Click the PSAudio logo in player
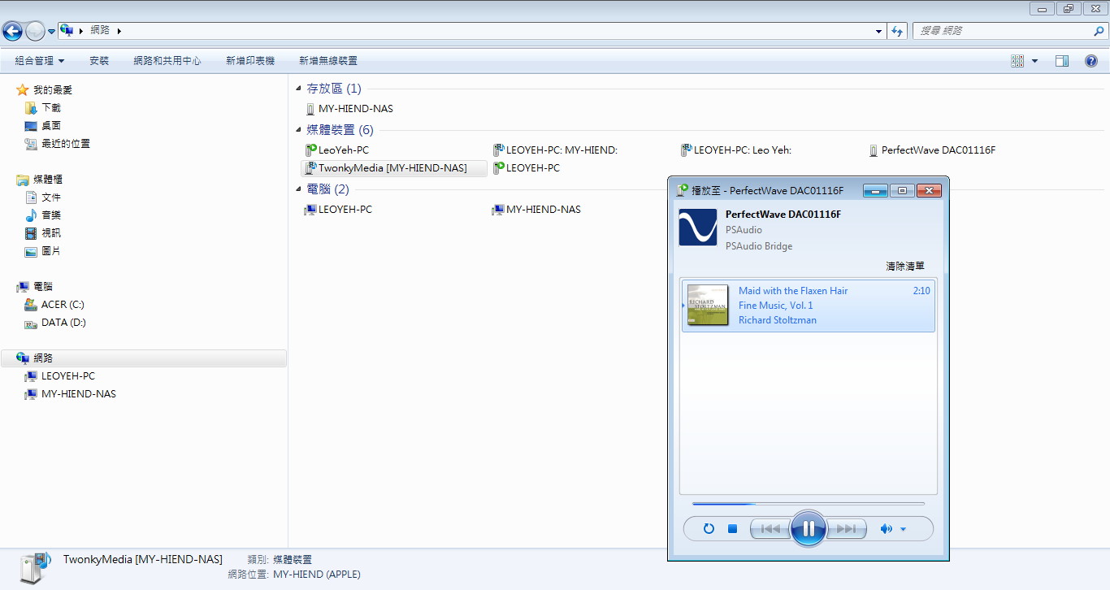Viewport: 1110px width, 590px height. coord(698,228)
